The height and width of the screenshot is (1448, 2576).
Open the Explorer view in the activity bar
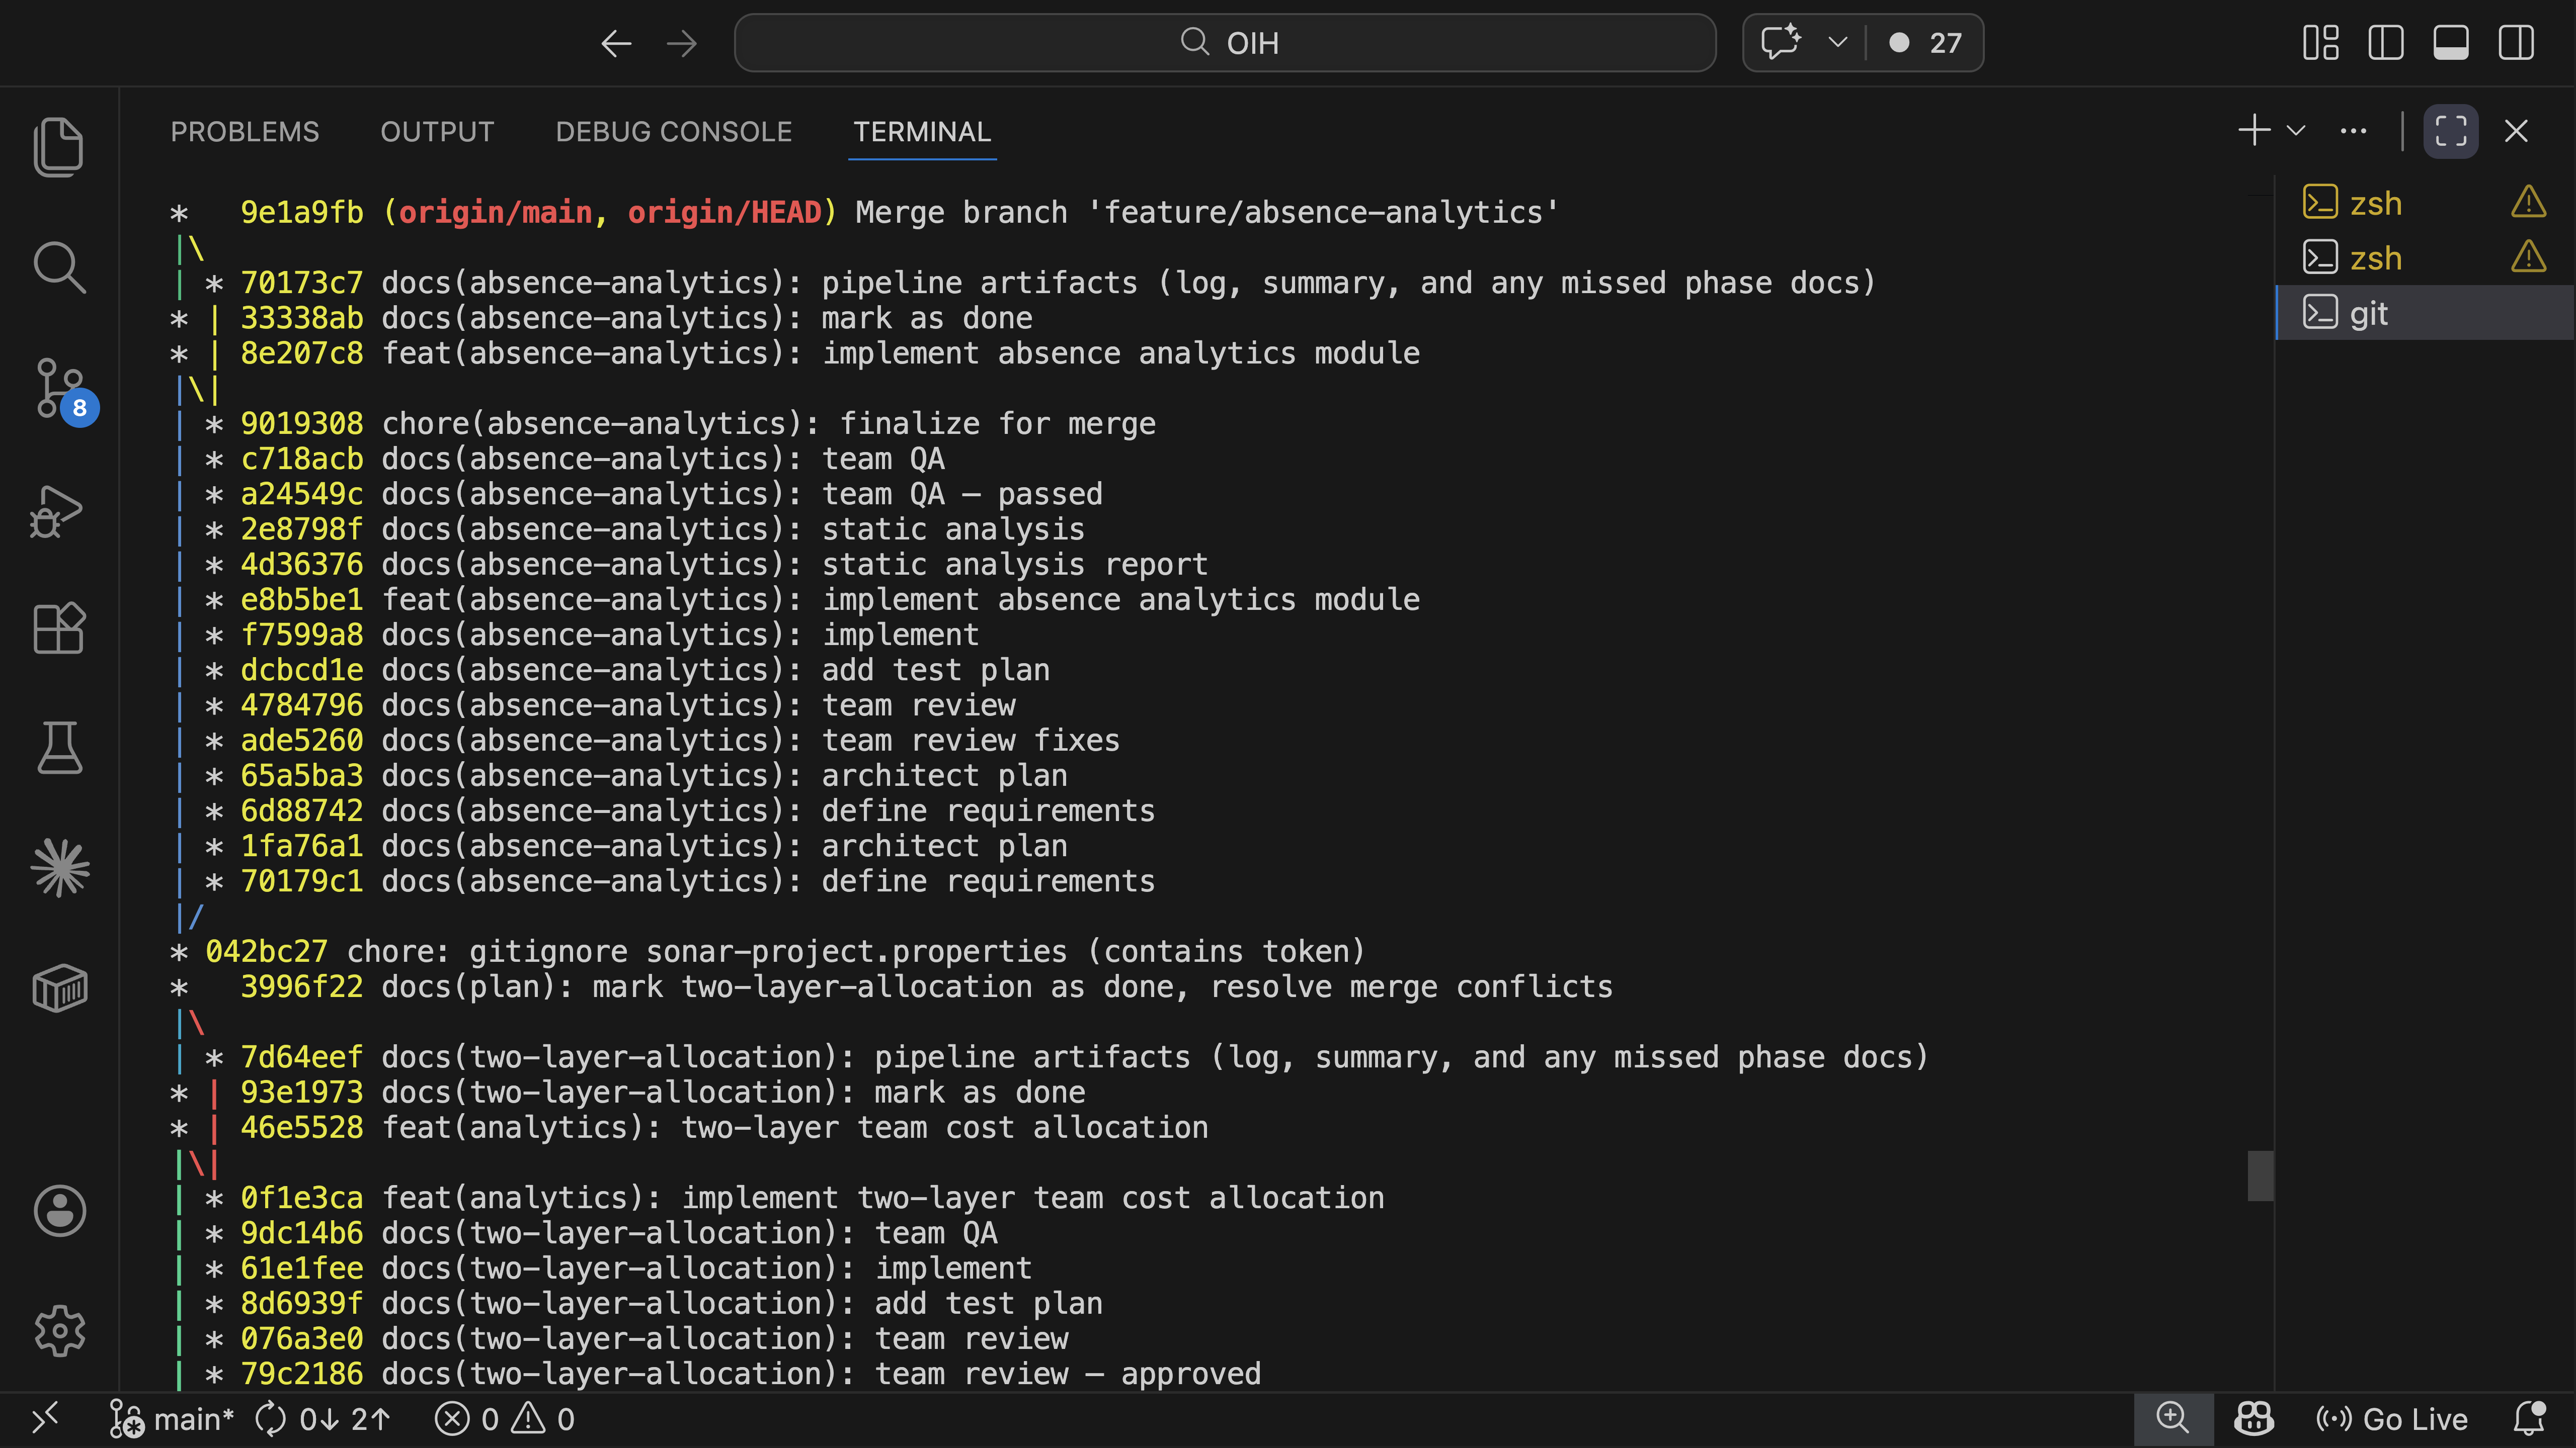tap(59, 147)
